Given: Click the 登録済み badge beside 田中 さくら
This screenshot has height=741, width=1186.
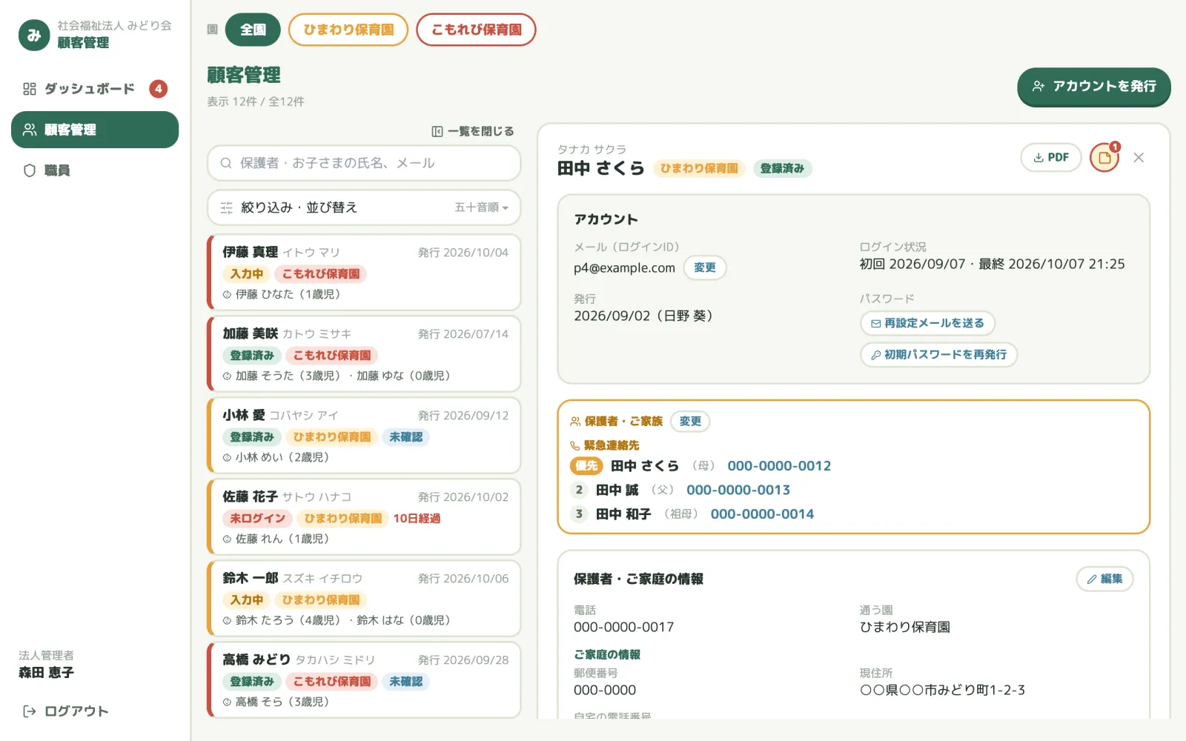Looking at the screenshot, I should [782, 168].
